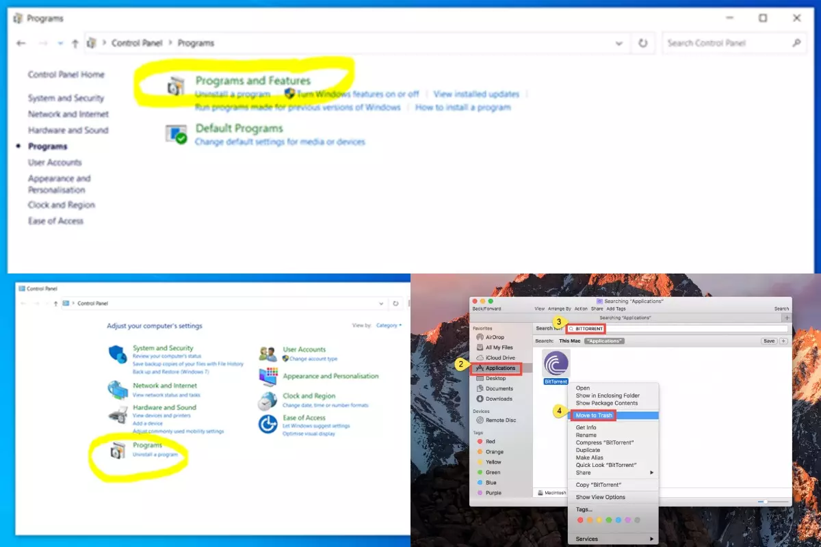Click Appearance and Personalisation monitor icon
The image size is (821, 547).
click(268, 376)
